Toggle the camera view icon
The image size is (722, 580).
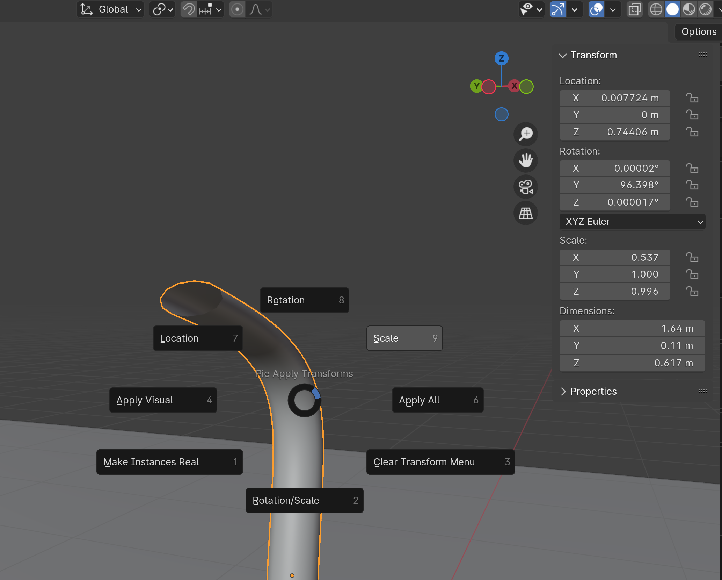coord(525,187)
